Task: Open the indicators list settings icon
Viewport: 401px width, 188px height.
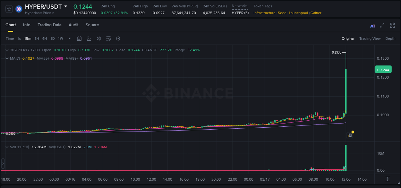Action: click(x=108, y=38)
